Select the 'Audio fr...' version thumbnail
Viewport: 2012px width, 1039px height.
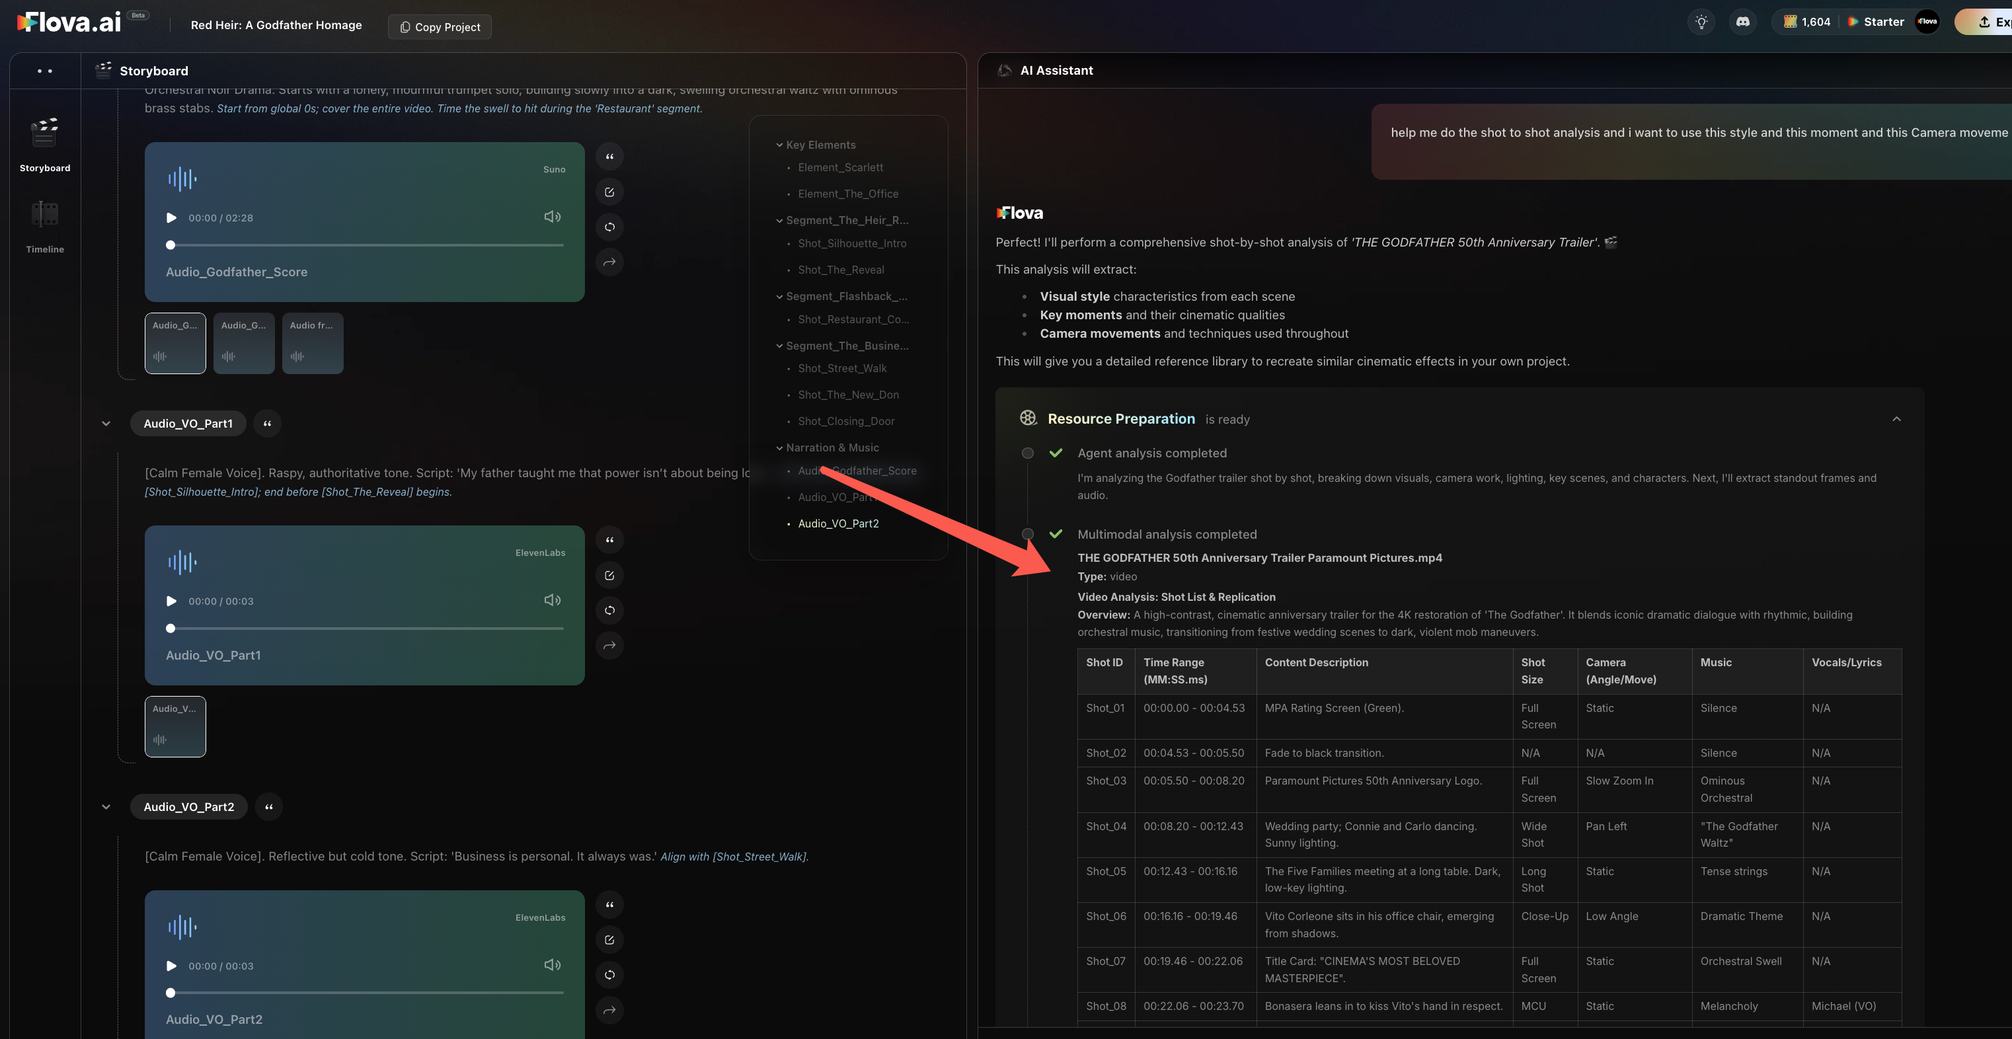coord(313,344)
